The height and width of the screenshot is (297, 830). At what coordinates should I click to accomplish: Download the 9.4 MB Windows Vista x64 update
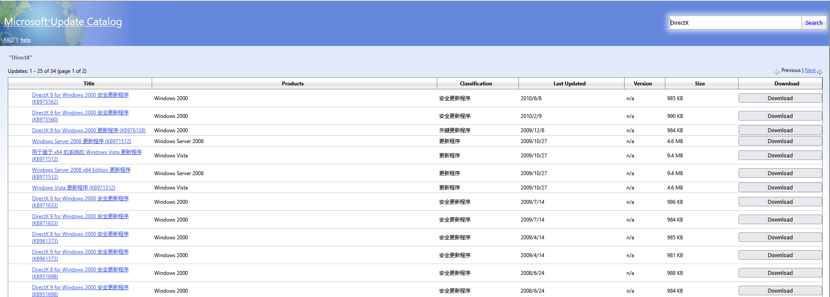[x=780, y=156]
